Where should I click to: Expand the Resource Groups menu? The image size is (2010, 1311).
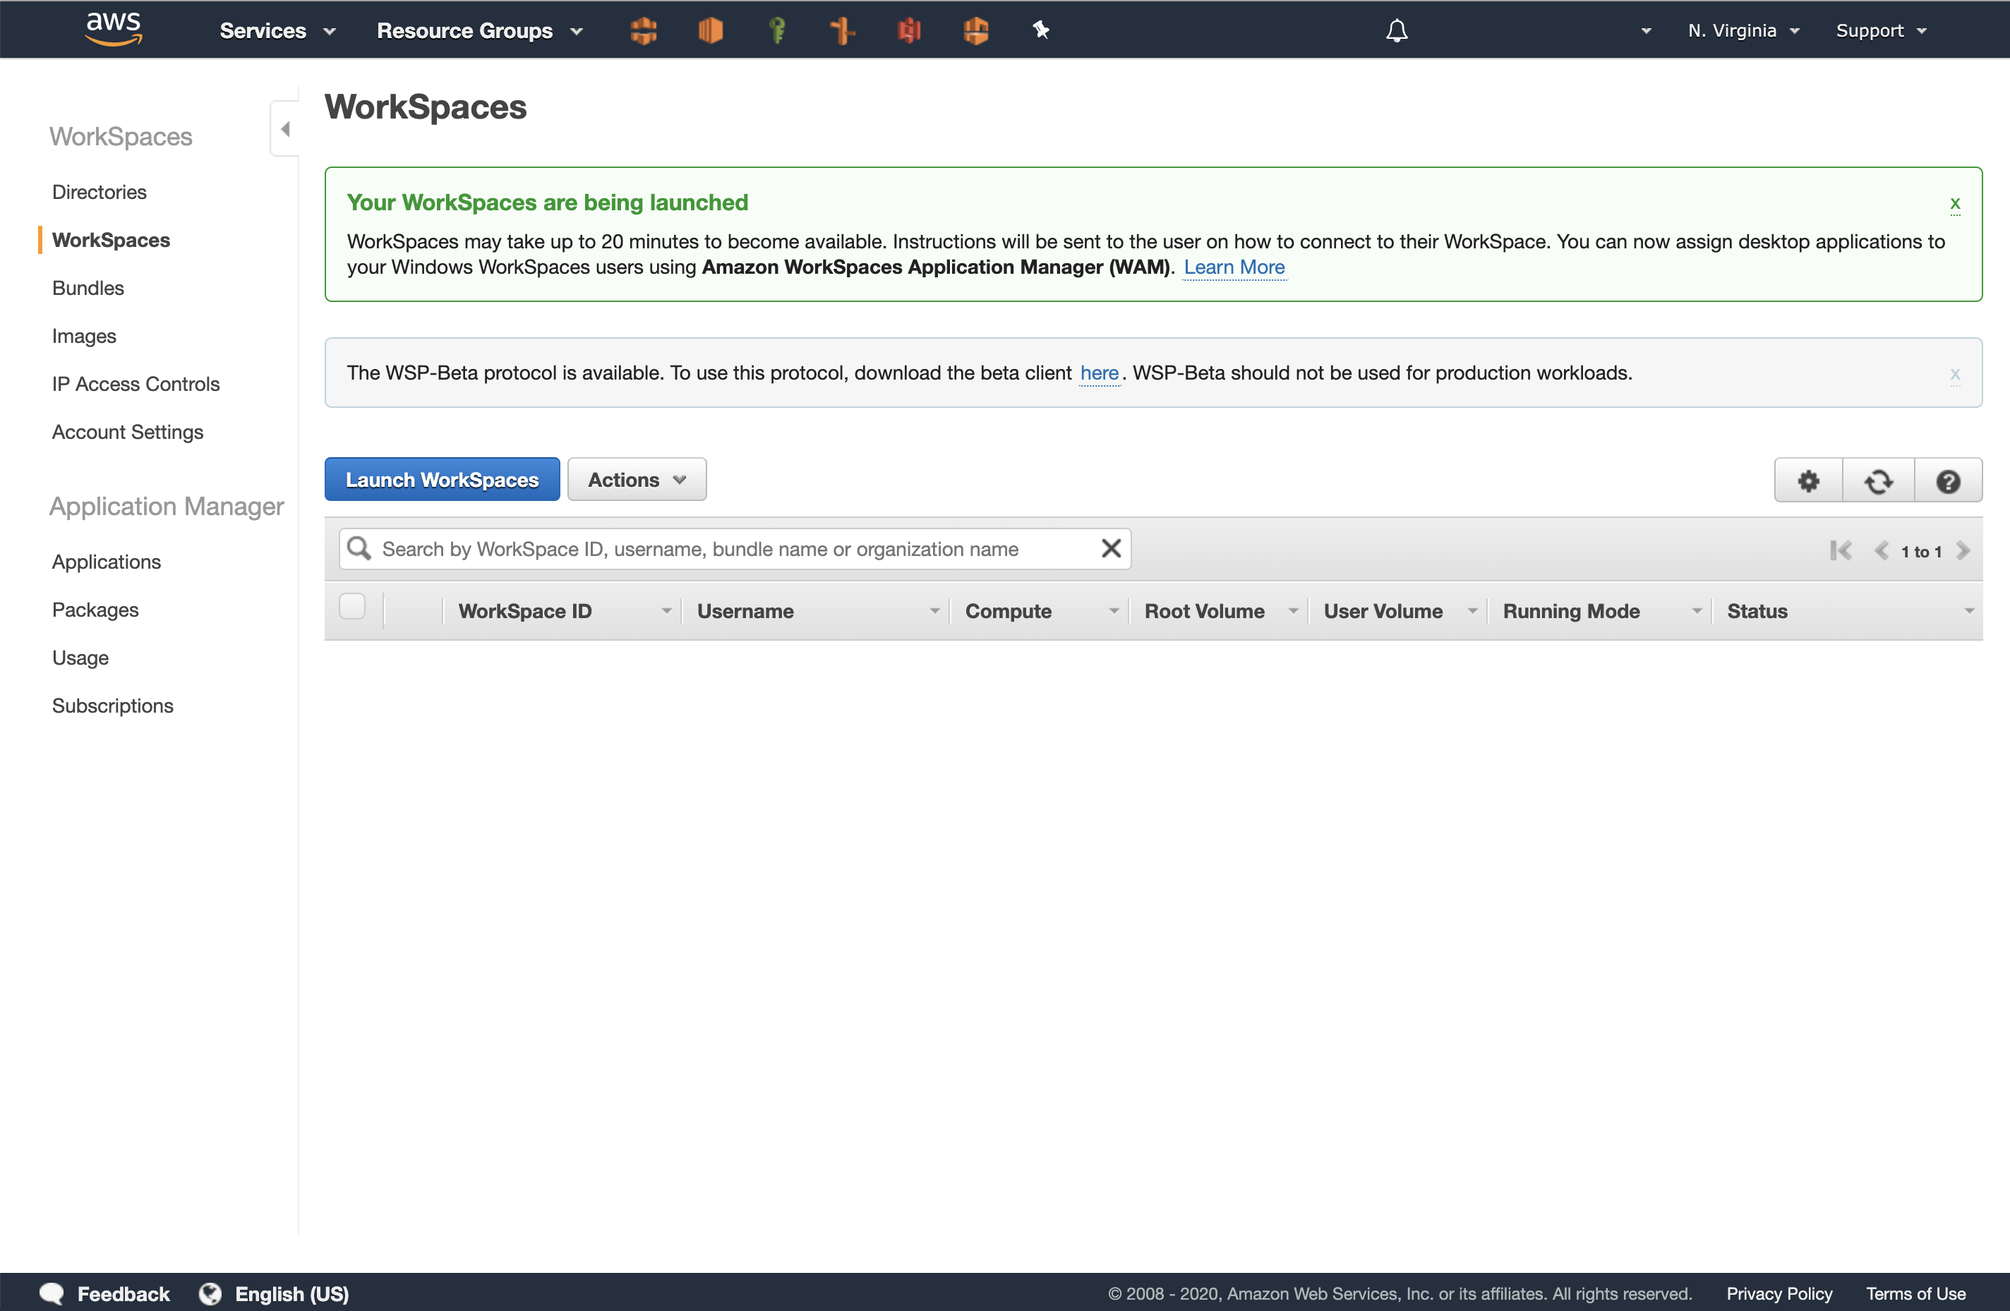click(x=480, y=31)
